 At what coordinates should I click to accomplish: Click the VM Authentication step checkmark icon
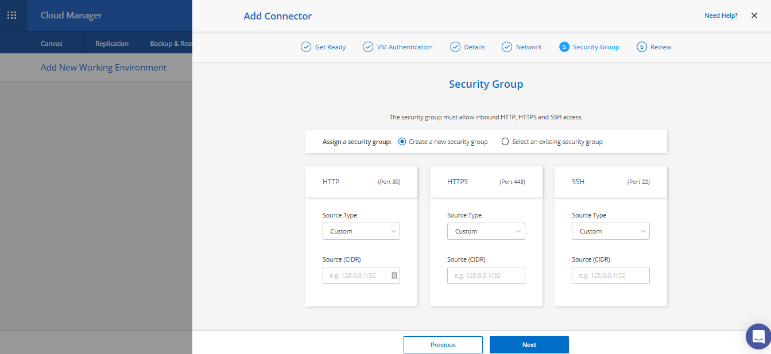[x=368, y=47]
